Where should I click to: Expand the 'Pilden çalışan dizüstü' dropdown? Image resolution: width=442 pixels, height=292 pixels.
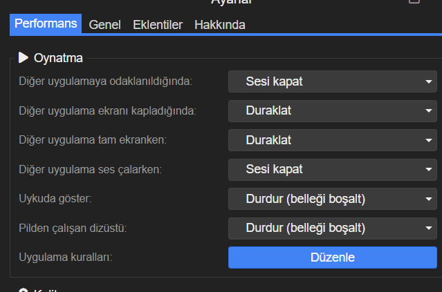coord(332,228)
